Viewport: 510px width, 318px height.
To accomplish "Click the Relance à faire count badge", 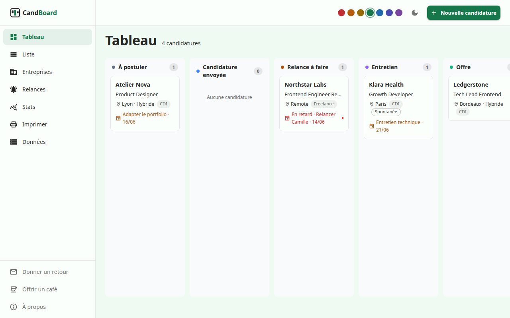I will coord(343,67).
